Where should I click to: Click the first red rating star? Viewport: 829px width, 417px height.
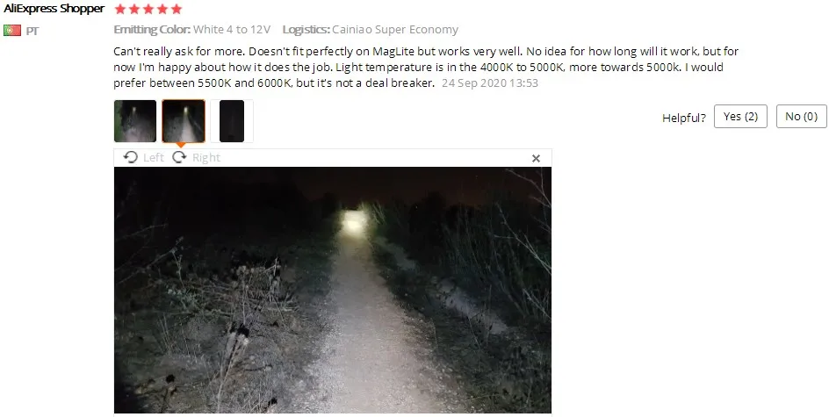[120, 9]
